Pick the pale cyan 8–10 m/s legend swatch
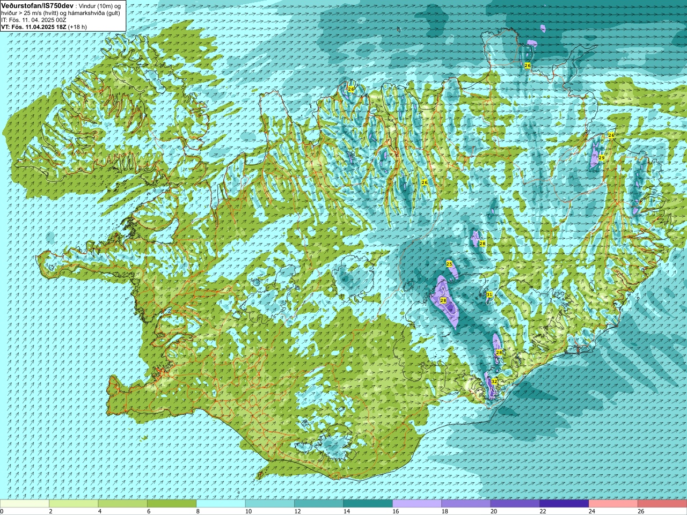This screenshot has height=515, width=687. tap(221, 504)
